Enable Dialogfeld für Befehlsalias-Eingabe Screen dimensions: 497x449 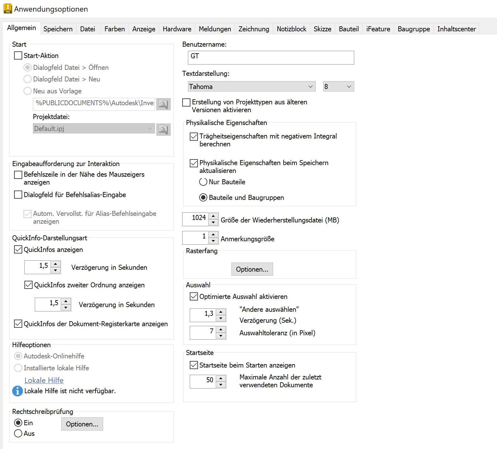pos(18,195)
